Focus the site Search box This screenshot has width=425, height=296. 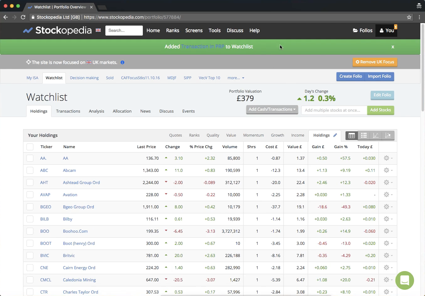pyautogui.click(x=124, y=30)
